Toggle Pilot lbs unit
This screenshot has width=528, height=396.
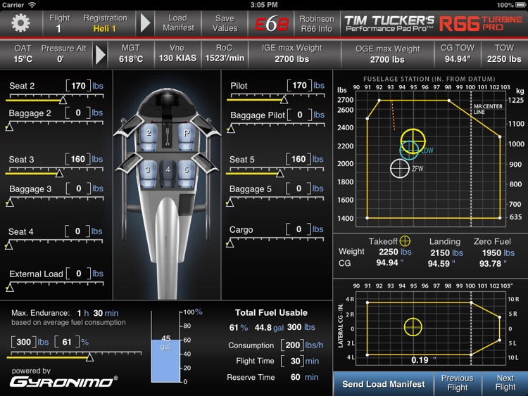319,85
